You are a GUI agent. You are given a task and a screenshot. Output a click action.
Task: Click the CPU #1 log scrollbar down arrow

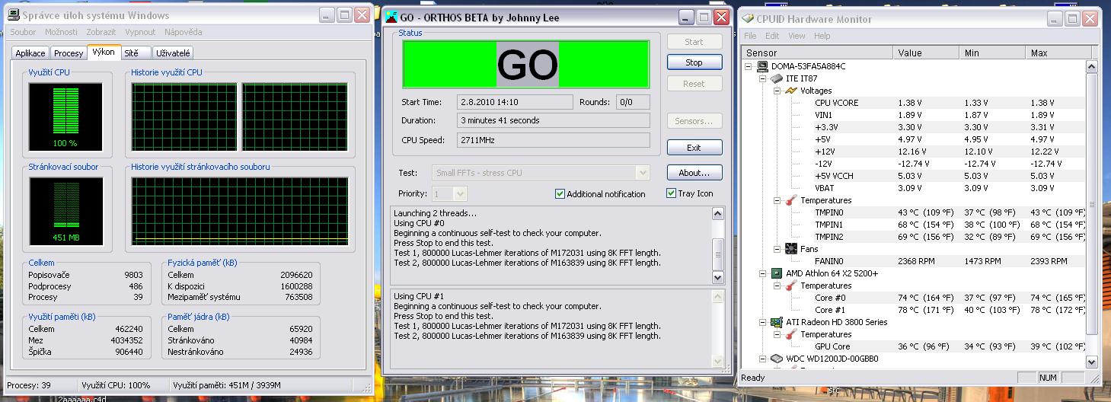(x=717, y=361)
